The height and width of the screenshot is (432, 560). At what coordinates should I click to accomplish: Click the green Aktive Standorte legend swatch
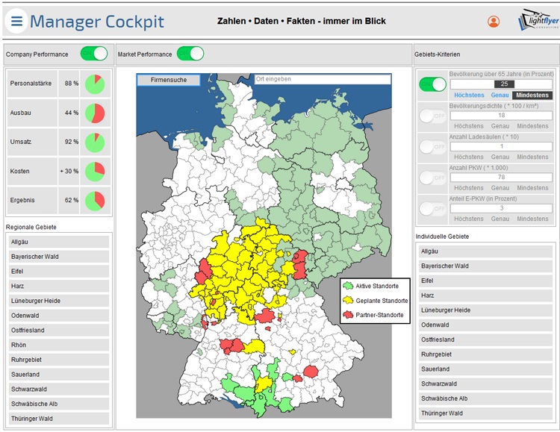[x=348, y=286]
